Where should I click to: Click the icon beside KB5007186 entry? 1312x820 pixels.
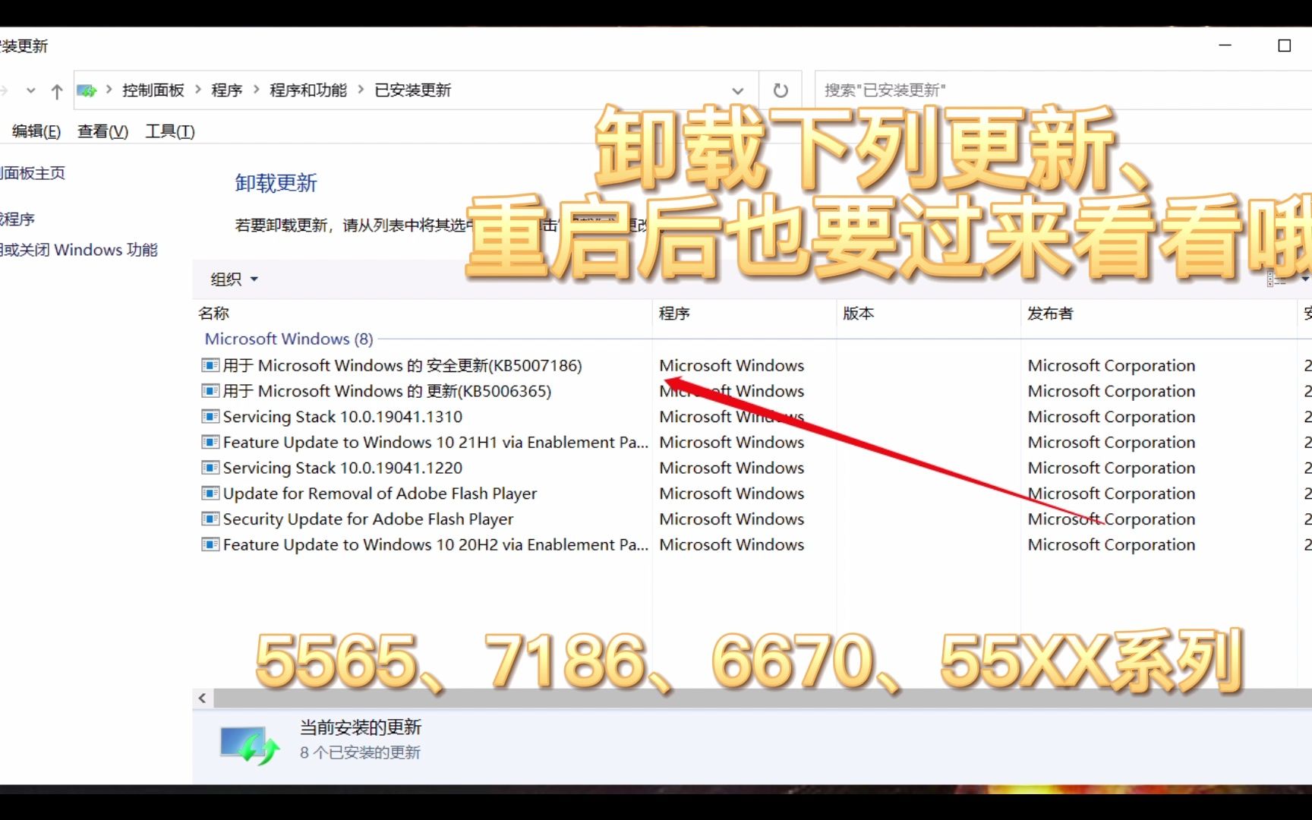tap(210, 365)
